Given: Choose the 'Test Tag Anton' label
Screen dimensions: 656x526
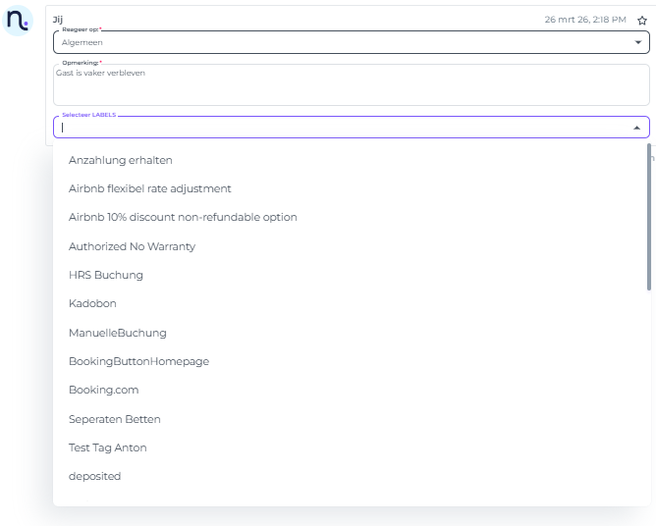Looking at the screenshot, I should 108,447.
